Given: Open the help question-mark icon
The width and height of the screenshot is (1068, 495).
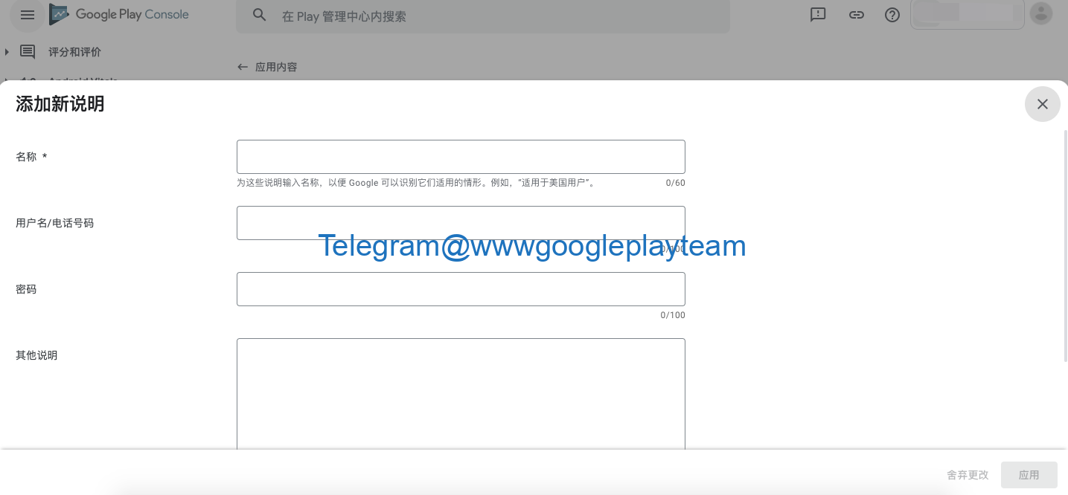Looking at the screenshot, I should pyautogui.click(x=892, y=15).
